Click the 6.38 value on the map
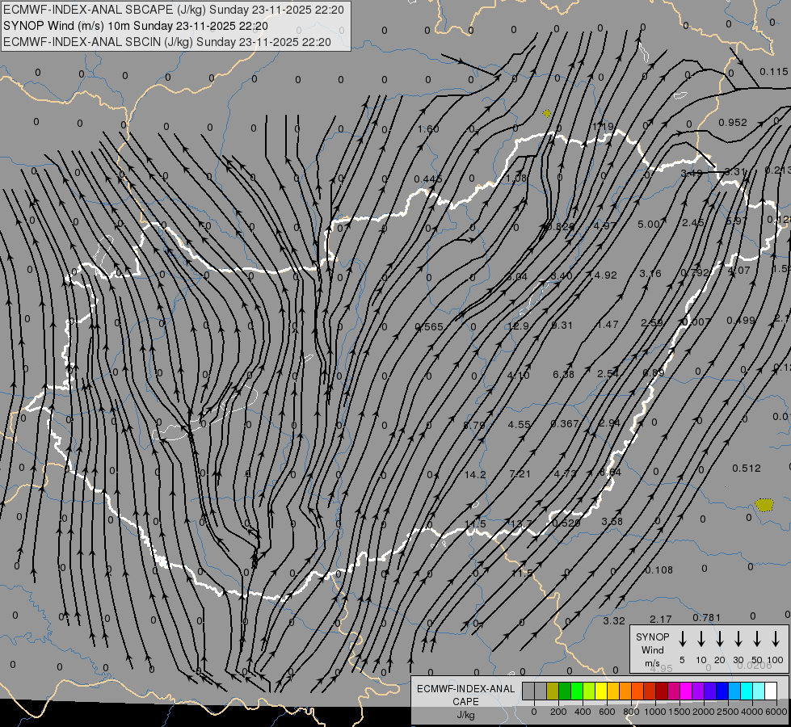Image resolution: width=791 pixels, height=727 pixels. (563, 374)
